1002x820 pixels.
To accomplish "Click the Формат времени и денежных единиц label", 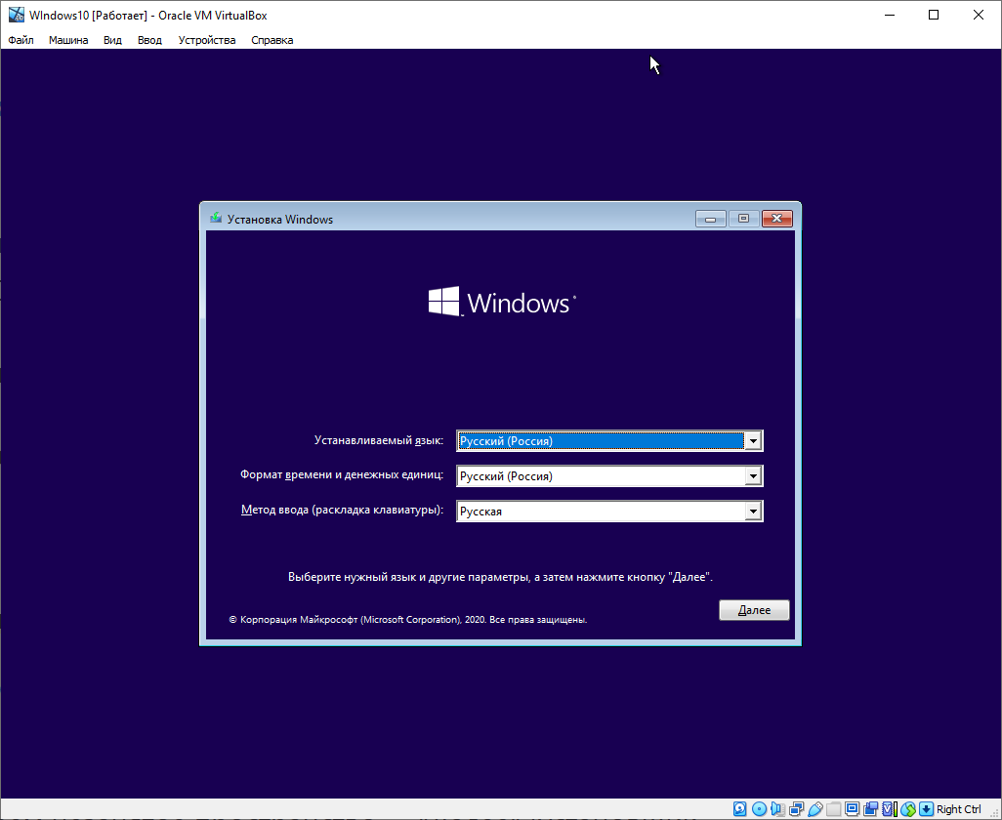I will pos(342,474).
